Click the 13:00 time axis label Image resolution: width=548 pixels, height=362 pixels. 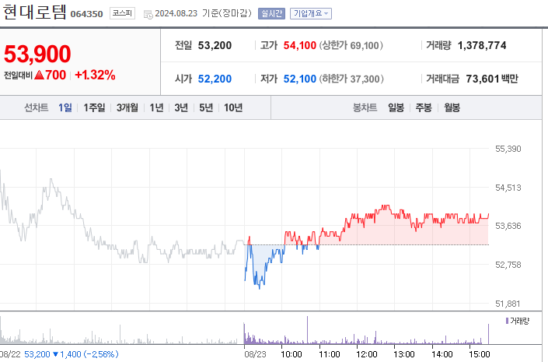coord(404,354)
